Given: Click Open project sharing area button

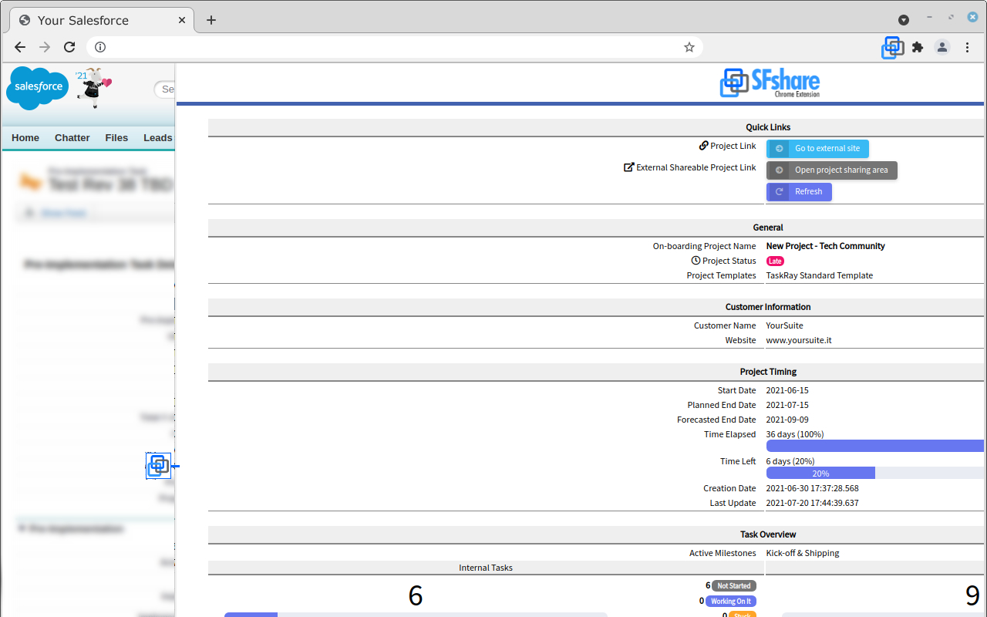Looking at the screenshot, I should click(x=832, y=170).
